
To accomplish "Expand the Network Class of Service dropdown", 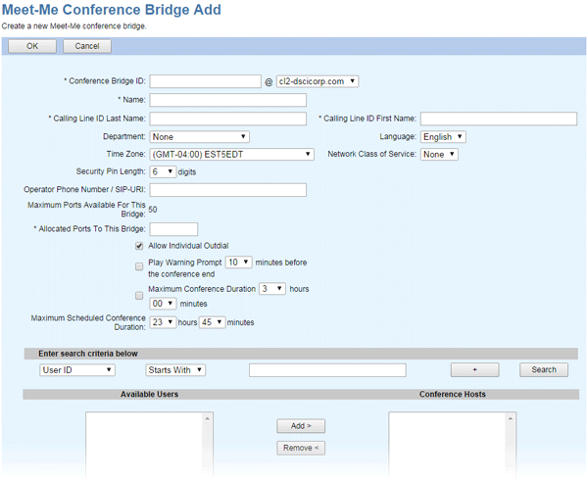I will (x=439, y=155).
